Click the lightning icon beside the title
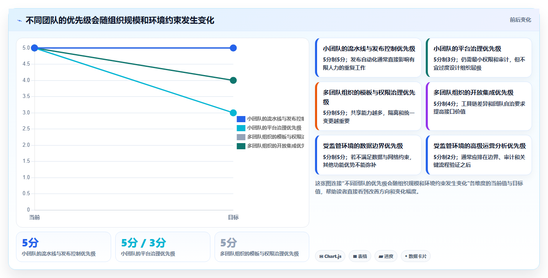 pos(20,20)
